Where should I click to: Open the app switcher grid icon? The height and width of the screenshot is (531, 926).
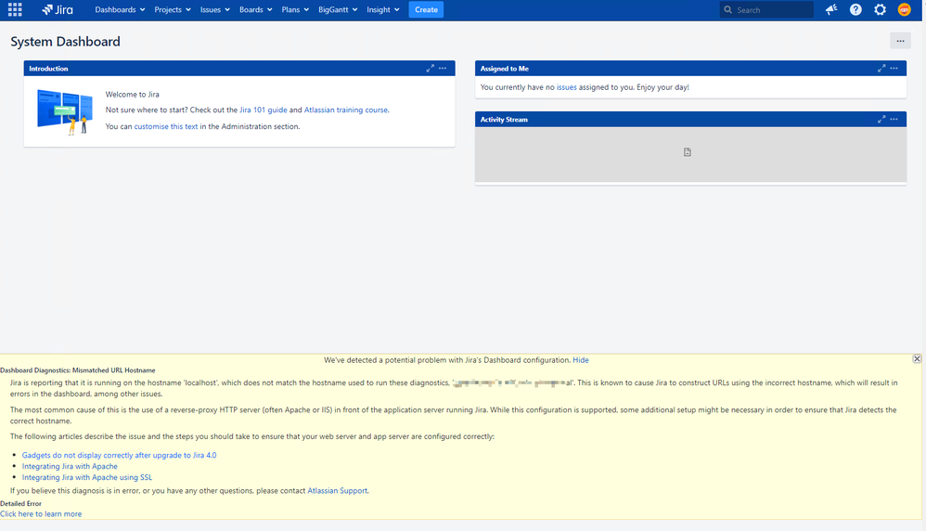(15, 9)
